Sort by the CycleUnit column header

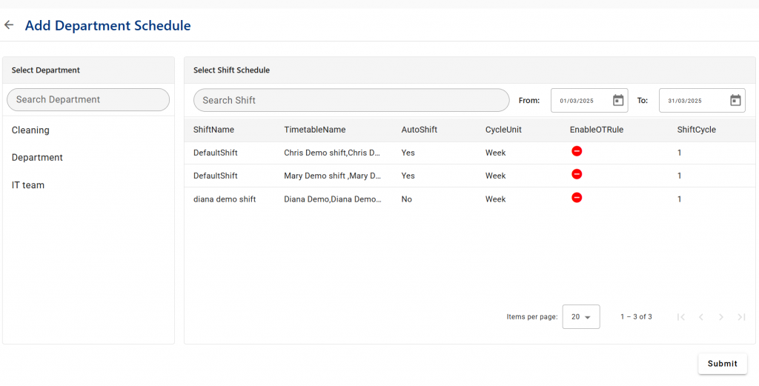point(503,130)
